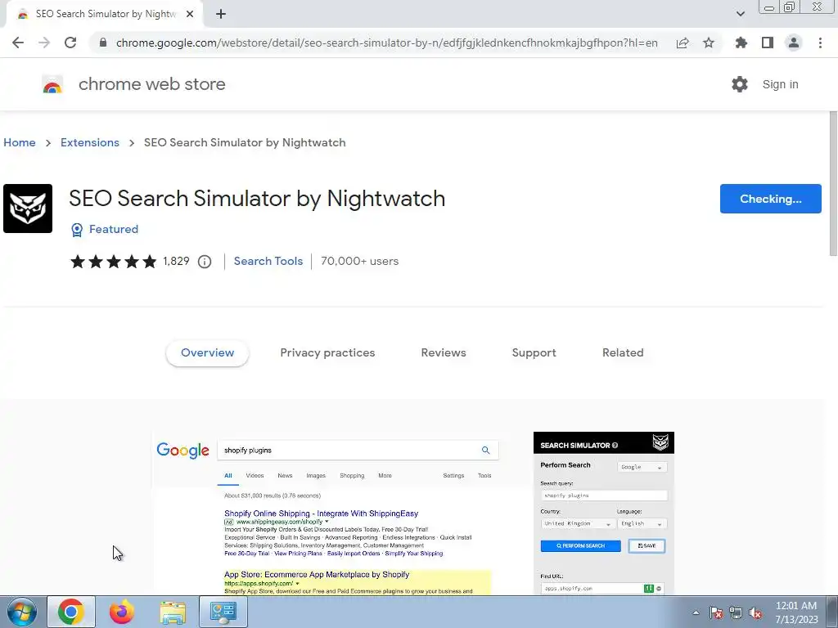This screenshot has height=628, width=838.
Task: Go to the Extensions breadcrumb
Action: point(90,142)
